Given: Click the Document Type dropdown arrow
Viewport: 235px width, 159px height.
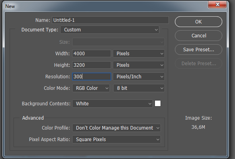Looking at the screenshot, I should pyautogui.click(x=156, y=30).
